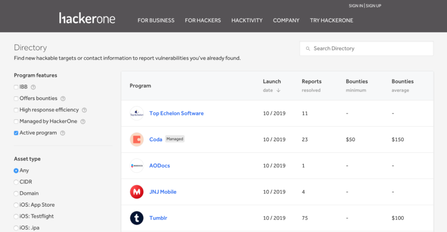Select iOS: Testflight asset type

[16, 216]
